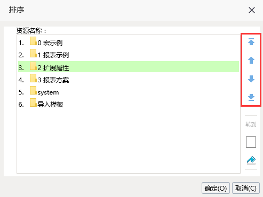Select the system list item
Screen dimensions: 263x197
(x=129, y=92)
